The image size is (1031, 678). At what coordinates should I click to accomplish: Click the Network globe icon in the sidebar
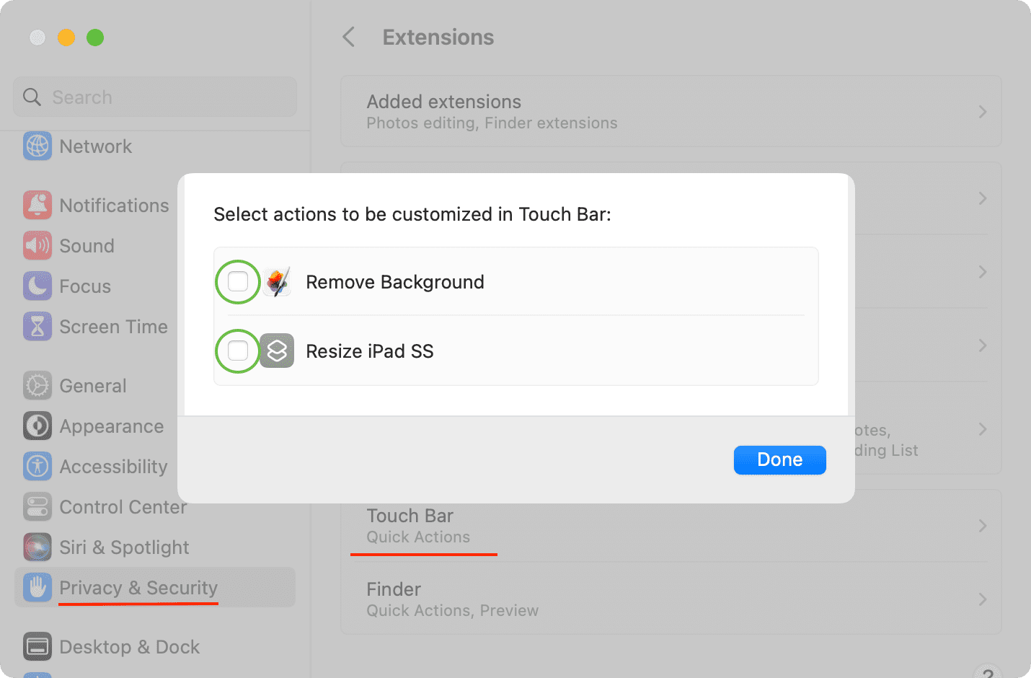click(37, 146)
